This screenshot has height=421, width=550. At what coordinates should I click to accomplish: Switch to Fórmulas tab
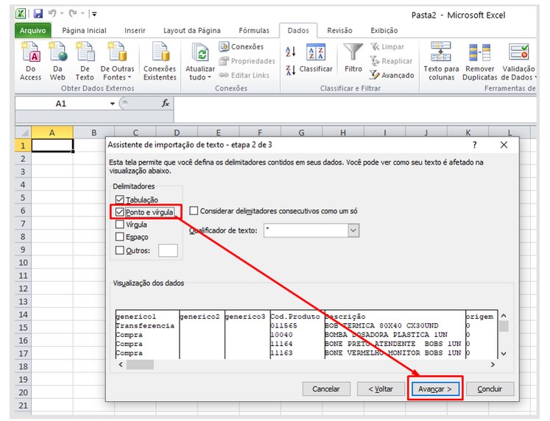[254, 30]
